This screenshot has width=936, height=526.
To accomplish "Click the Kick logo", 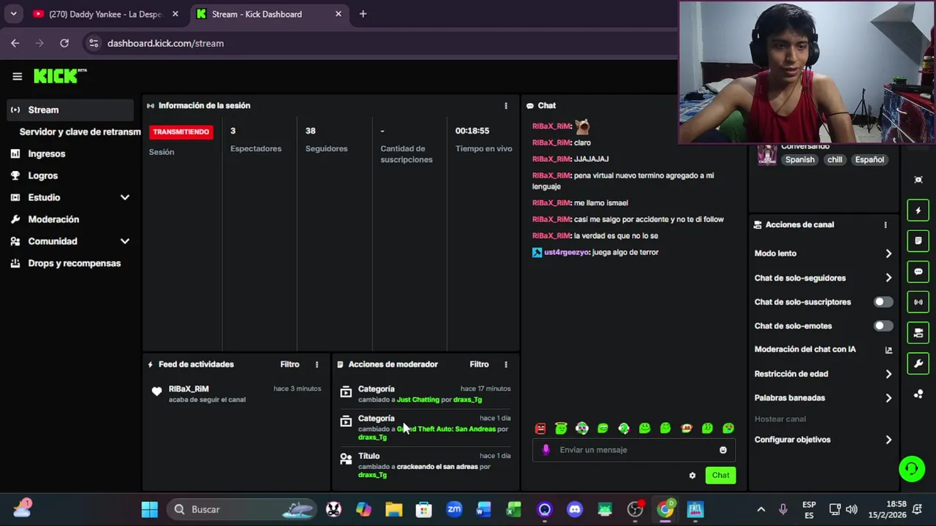I will click(x=60, y=76).
